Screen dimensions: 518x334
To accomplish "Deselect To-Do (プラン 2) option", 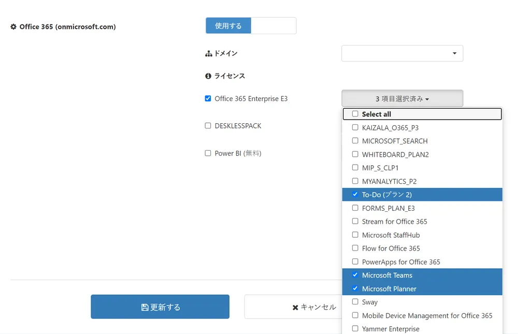I will point(355,195).
